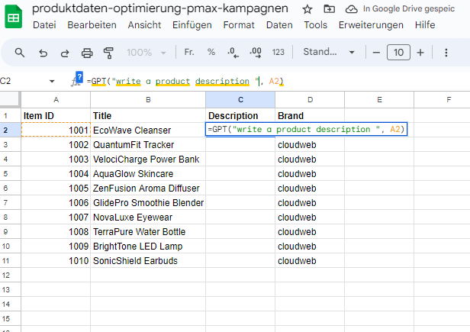Open the Erweiterungen menu

(371, 25)
